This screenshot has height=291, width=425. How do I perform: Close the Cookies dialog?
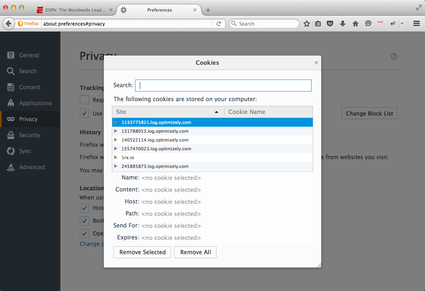(316, 63)
